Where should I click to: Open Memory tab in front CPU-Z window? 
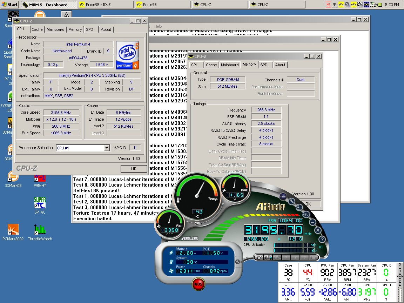pyautogui.click(x=75, y=29)
